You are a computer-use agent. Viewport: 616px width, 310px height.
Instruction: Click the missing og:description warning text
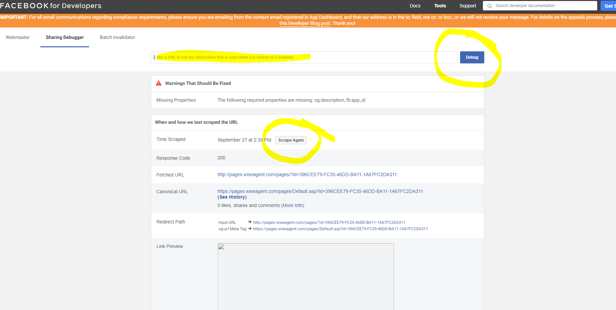coord(291,100)
